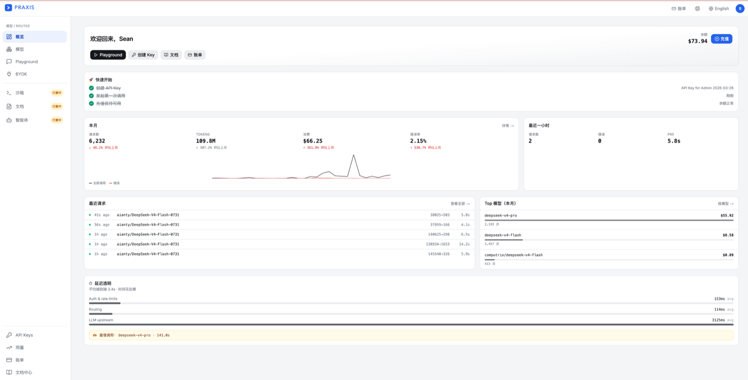Click the checkmark next to 创建 API Key

[91, 88]
